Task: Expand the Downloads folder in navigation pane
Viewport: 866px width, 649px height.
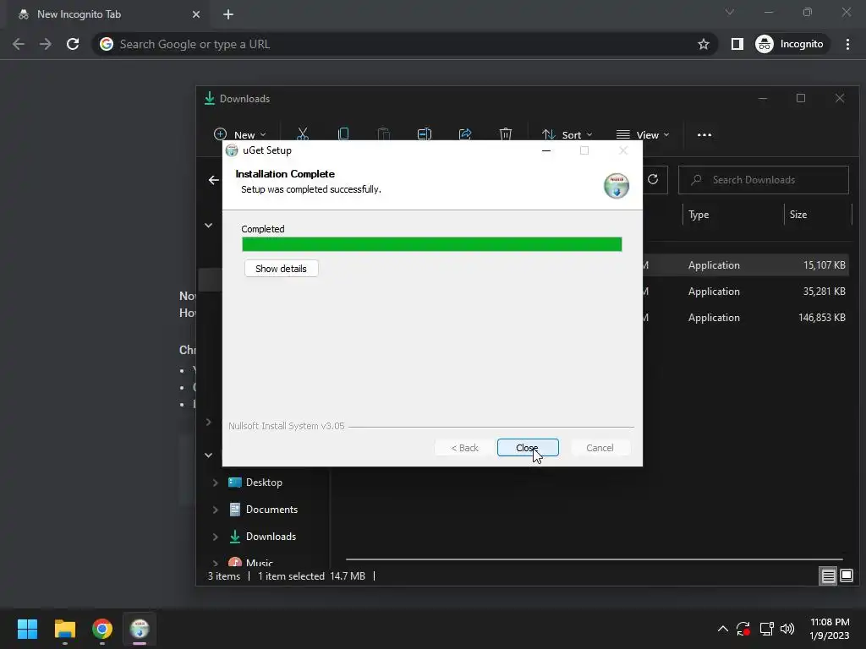Action: point(216,537)
